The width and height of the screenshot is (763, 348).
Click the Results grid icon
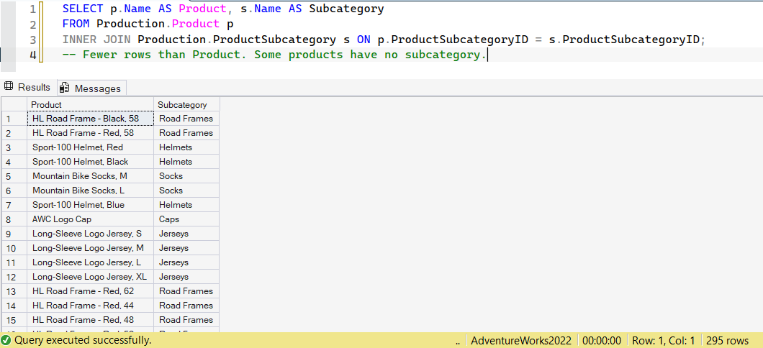[x=9, y=87]
